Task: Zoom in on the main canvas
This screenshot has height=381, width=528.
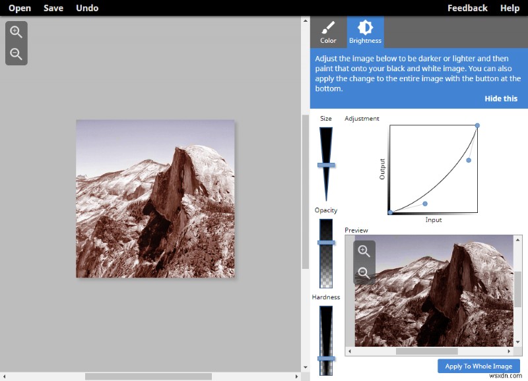Action: [16, 32]
